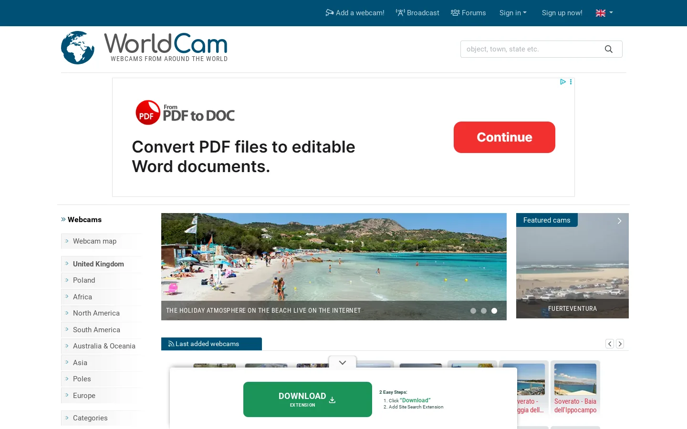
Task: Click Sign up now!
Action: click(x=562, y=13)
